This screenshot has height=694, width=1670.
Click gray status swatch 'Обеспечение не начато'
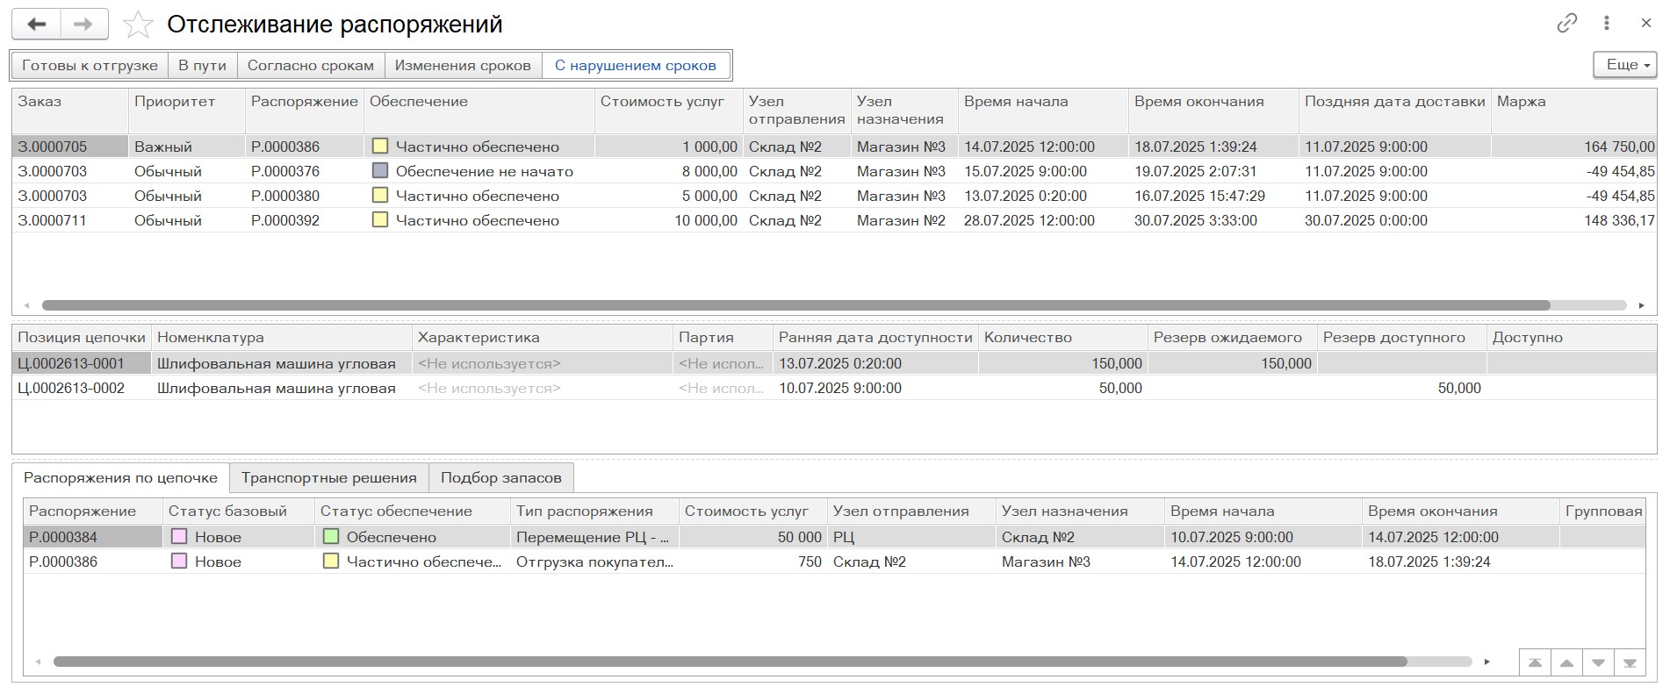(380, 171)
